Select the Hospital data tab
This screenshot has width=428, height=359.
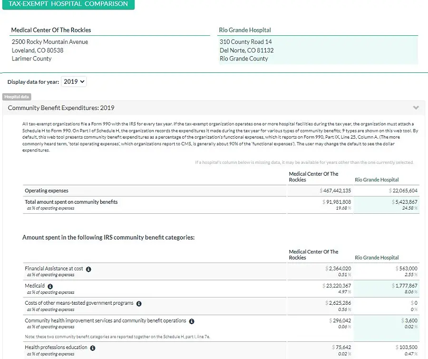click(x=17, y=97)
